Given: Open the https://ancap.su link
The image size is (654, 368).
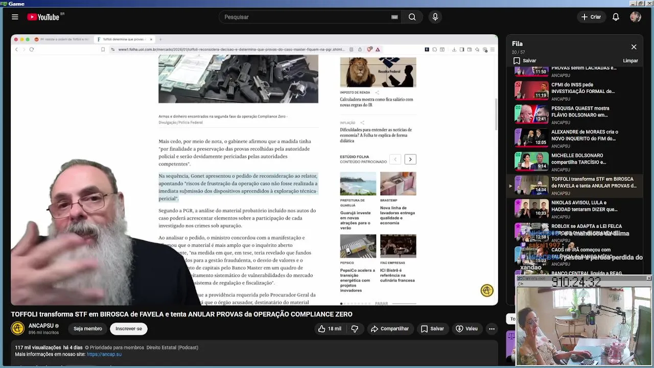Looking at the screenshot, I should (x=104, y=354).
